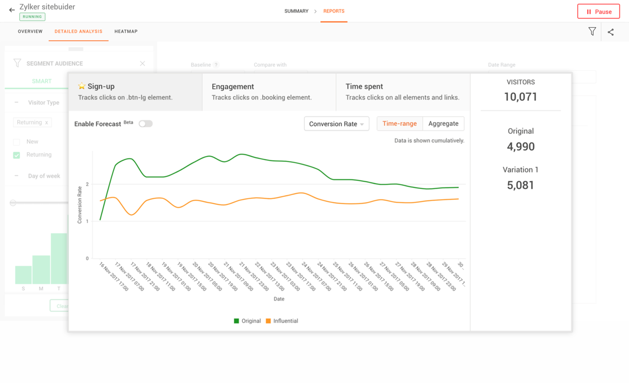
Task: Check the New visitor type checkbox
Action: pyautogui.click(x=17, y=142)
